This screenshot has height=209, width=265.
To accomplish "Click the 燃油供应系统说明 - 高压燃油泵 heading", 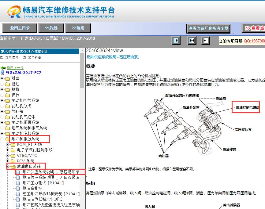I will tap(113, 57).
